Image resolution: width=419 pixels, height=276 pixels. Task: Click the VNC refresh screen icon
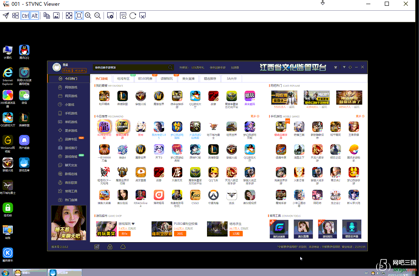(x=133, y=16)
